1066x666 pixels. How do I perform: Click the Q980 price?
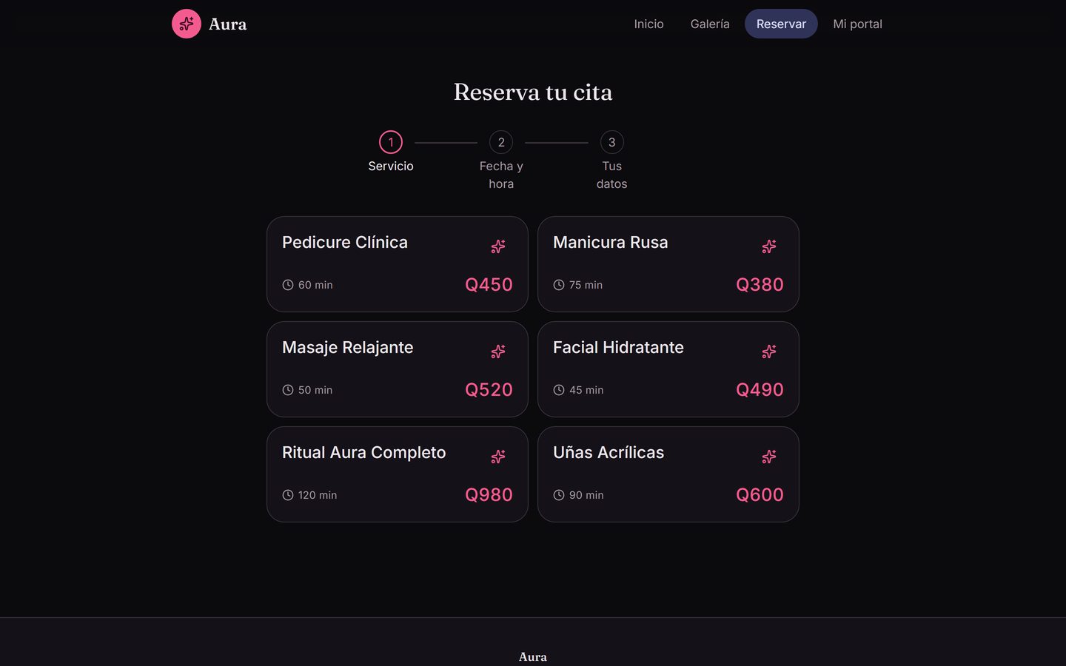pos(489,495)
